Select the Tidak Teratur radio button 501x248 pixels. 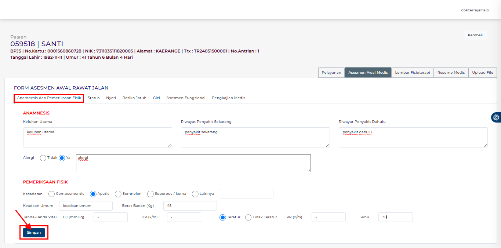[248, 218]
